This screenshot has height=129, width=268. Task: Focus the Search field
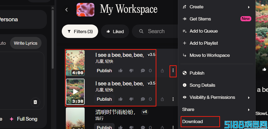(x=156, y=32)
